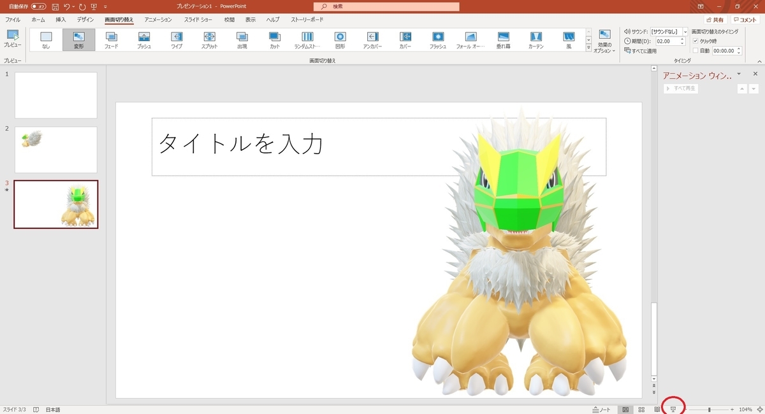
Task: Select slide 2 thumbnail
Action: (x=56, y=150)
